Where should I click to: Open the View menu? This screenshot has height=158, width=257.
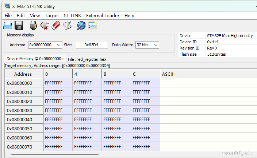coord(35,16)
